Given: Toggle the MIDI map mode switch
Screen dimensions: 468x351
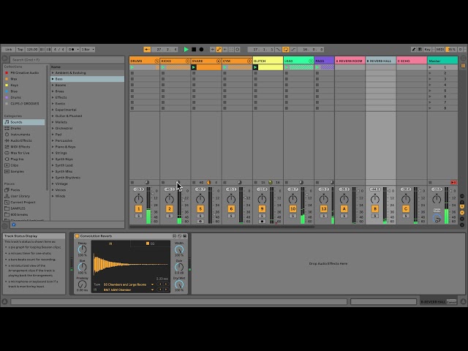Looking at the screenshot, I should 439,49.
